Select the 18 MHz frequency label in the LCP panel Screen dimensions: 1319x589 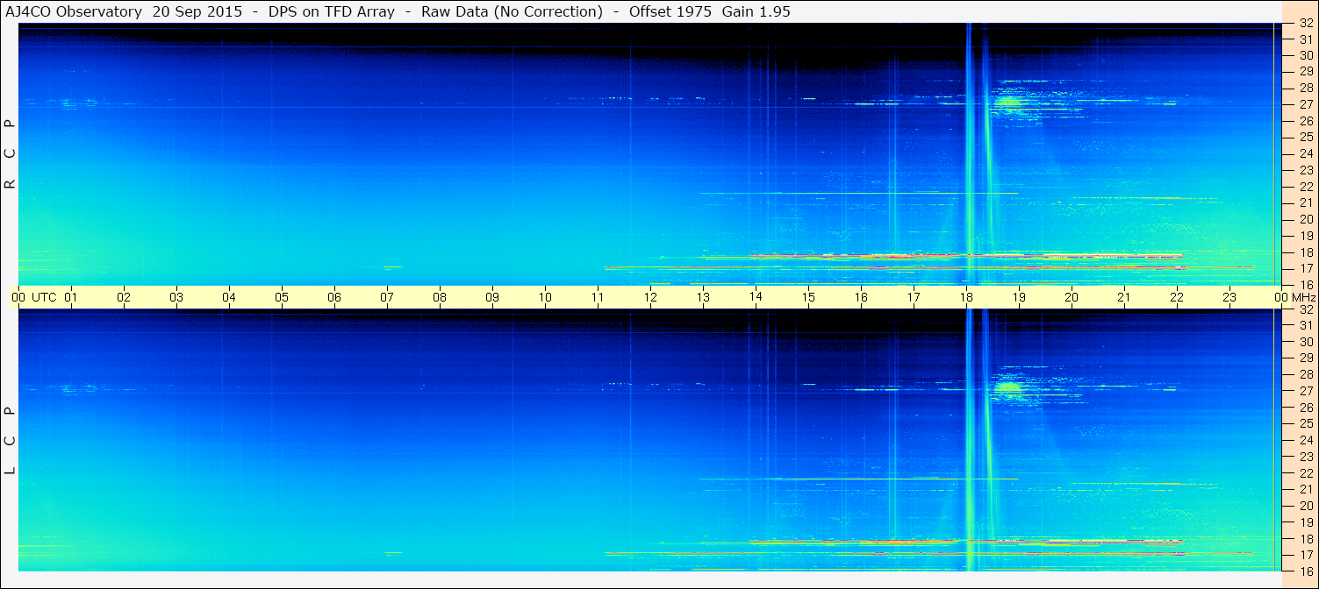(1305, 539)
